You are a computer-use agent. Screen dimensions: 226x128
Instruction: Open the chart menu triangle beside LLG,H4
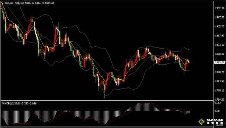click(x=2, y=3)
